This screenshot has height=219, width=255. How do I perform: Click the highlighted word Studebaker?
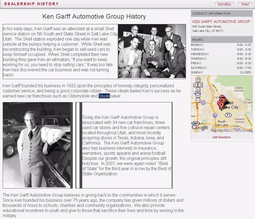(110, 96)
